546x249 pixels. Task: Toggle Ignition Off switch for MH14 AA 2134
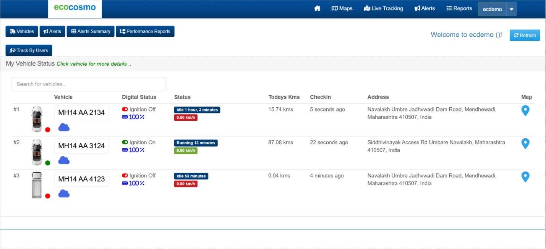[x=125, y=110]
